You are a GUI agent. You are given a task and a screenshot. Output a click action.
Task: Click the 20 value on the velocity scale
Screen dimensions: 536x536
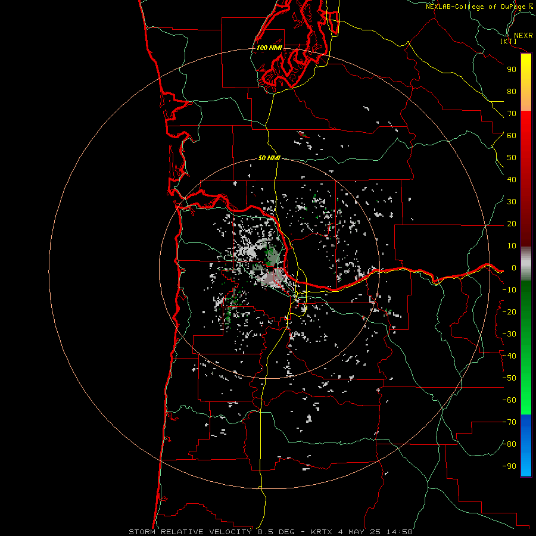coord(512,223)
